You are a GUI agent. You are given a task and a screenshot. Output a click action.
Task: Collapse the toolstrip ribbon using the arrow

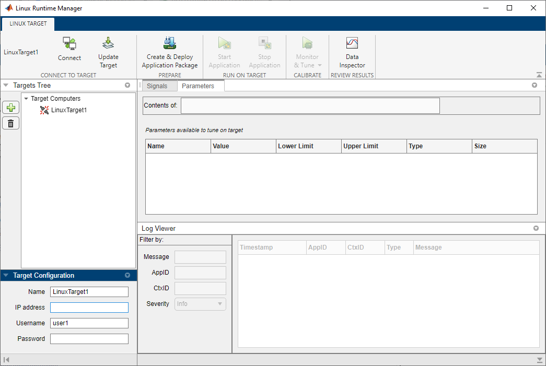click(x=539, y=75)
